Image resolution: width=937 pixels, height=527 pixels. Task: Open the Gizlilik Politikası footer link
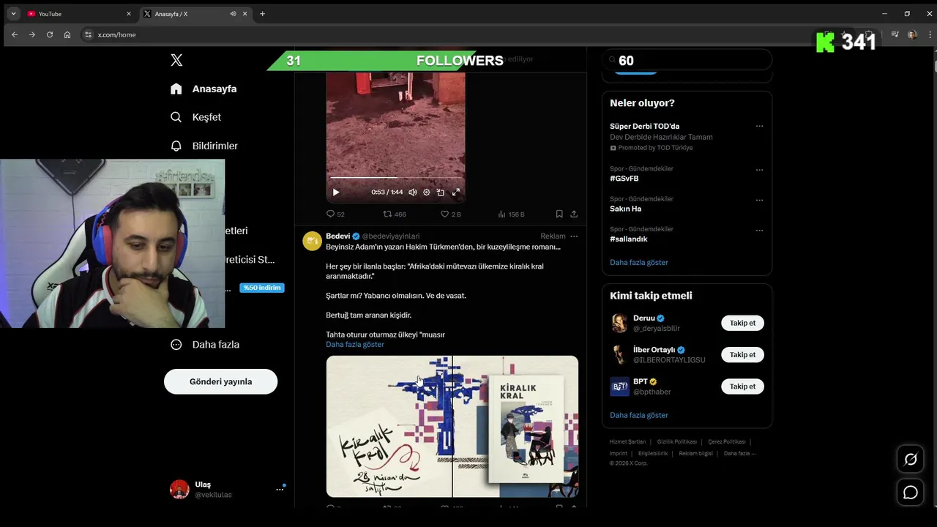point(677,442)
